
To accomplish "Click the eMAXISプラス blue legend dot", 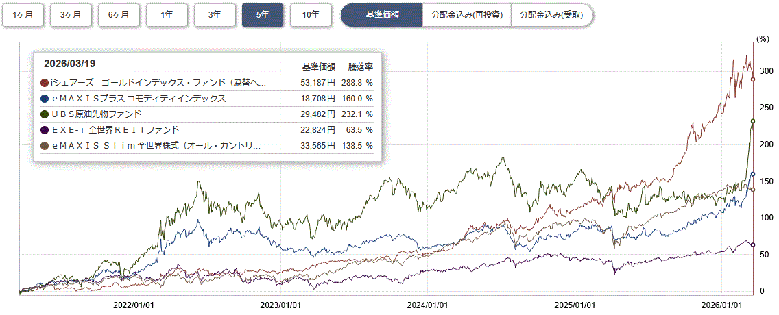I will point(45,99).
